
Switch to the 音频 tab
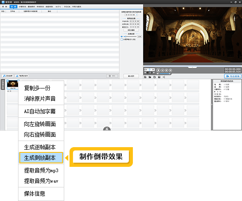click(x=14, y=7)
